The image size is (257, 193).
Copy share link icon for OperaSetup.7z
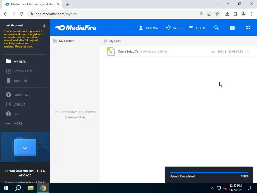tap(213, 52)
